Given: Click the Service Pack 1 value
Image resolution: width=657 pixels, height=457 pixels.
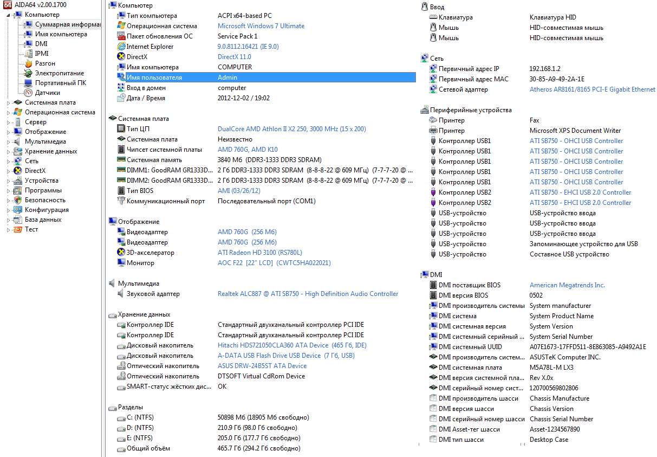Looking at the screenshot, I should [x=238, y=36].
